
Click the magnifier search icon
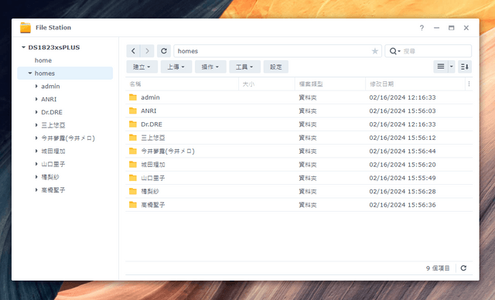click(x=393, y=51)
